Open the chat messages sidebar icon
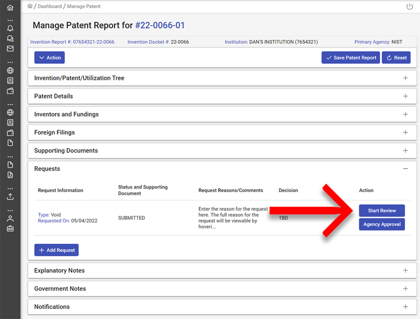Viewport: 420px width, 319px height. click(x=10, y=39)
